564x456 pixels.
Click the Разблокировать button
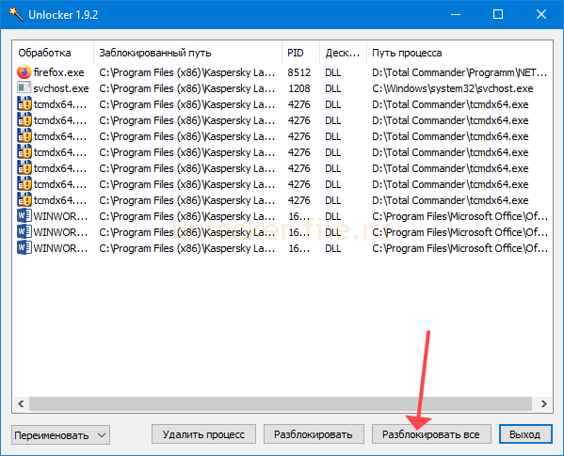coord(314,434)
